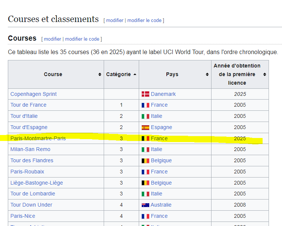Open modifier link for Courses subsection
The width and height of the screenshot is (282, 226).
tap(53, 39)
